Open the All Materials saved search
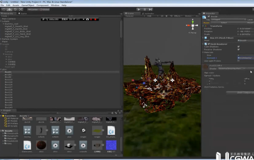The height and width of the screenshot is (160, 254). [11, 119]
